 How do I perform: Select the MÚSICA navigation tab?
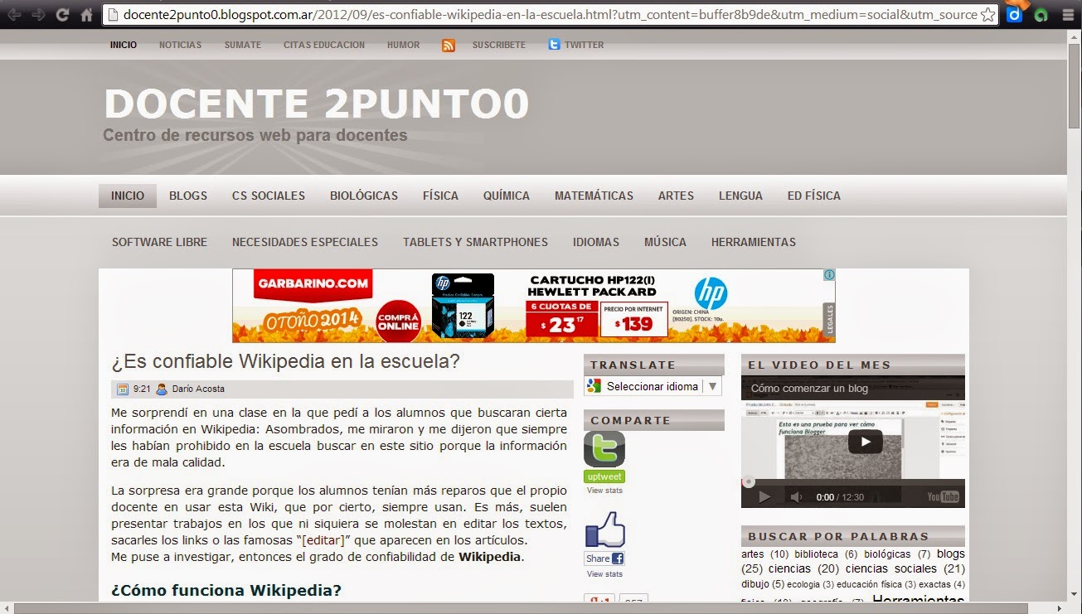click(665, 242)
